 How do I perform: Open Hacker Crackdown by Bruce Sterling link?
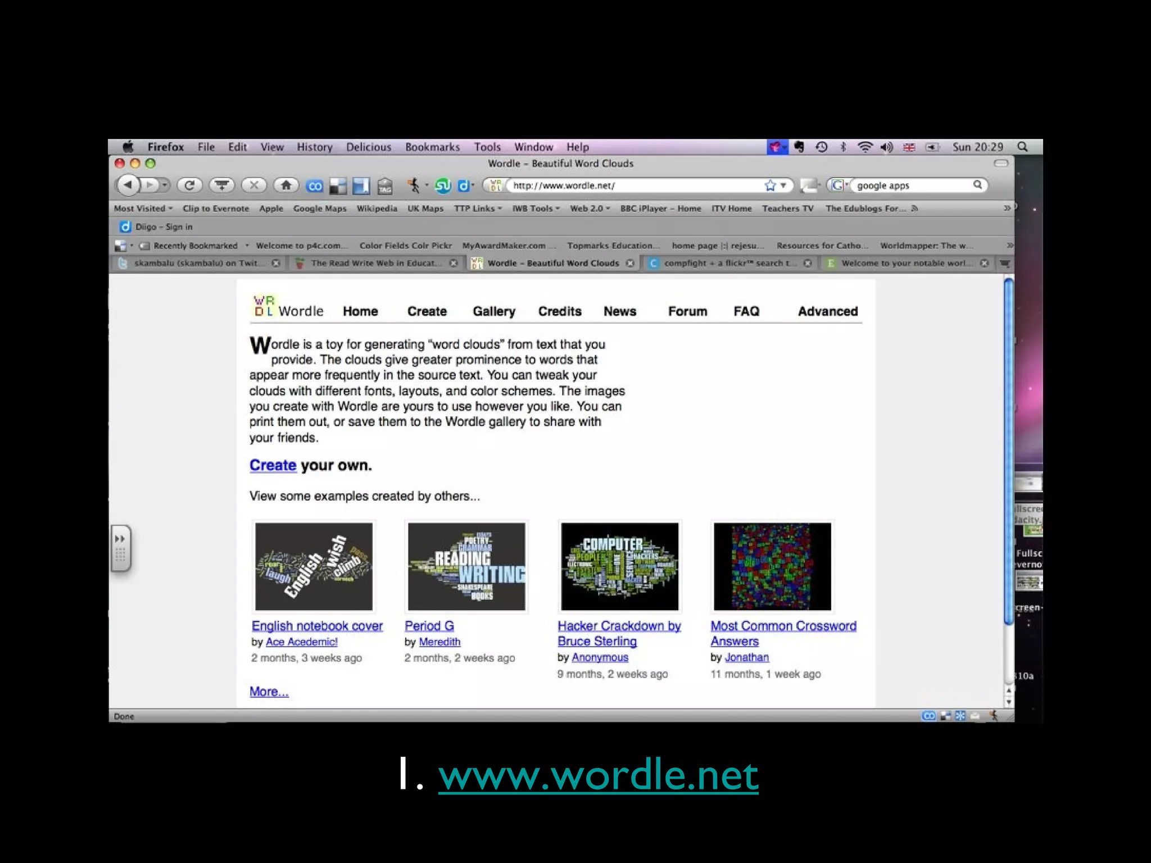pyautogui.click(x=619, y=633)
